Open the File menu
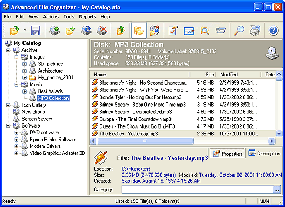The height and width of the screenshot is (207, 285). coord(7,17)
